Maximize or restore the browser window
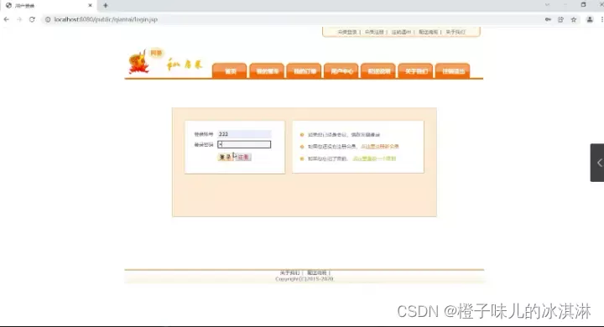604x327 pixels. coord(583,5)
